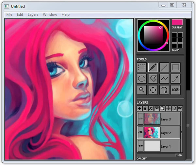Add a new layer with plus icon

tap(139, 108)
